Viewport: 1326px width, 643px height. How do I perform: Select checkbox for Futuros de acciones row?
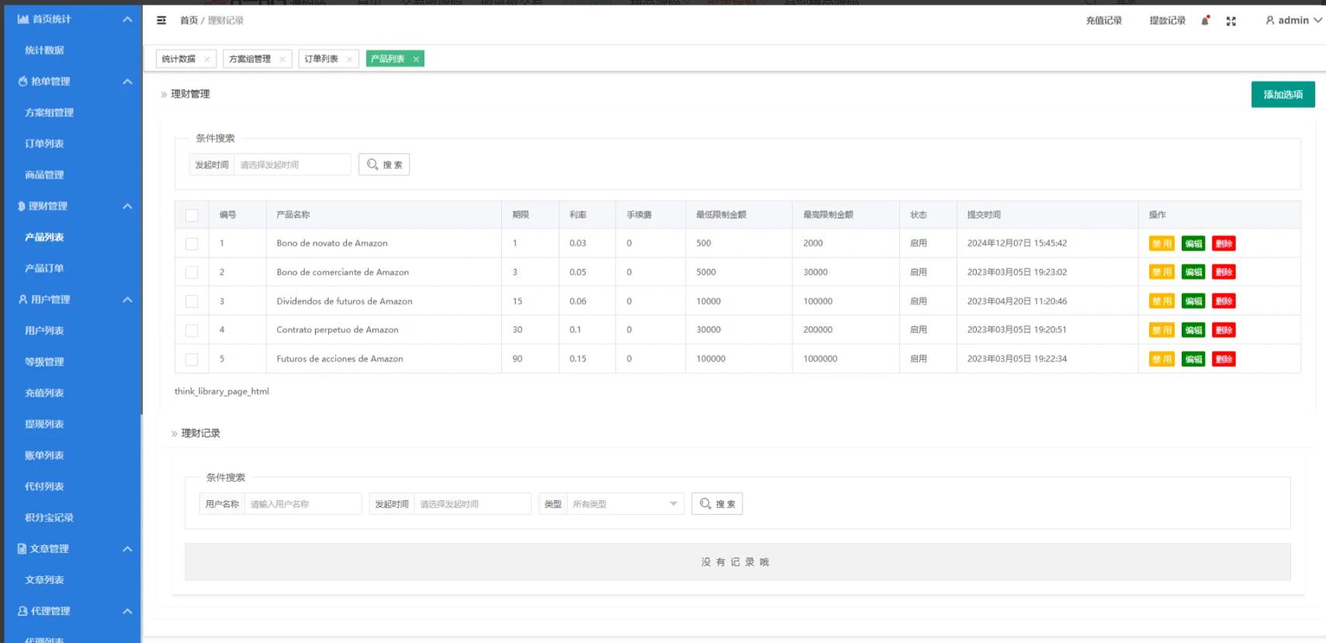(192, 359)
